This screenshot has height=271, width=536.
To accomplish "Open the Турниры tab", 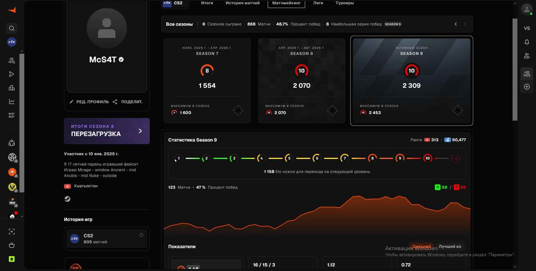I will (345, 3).
